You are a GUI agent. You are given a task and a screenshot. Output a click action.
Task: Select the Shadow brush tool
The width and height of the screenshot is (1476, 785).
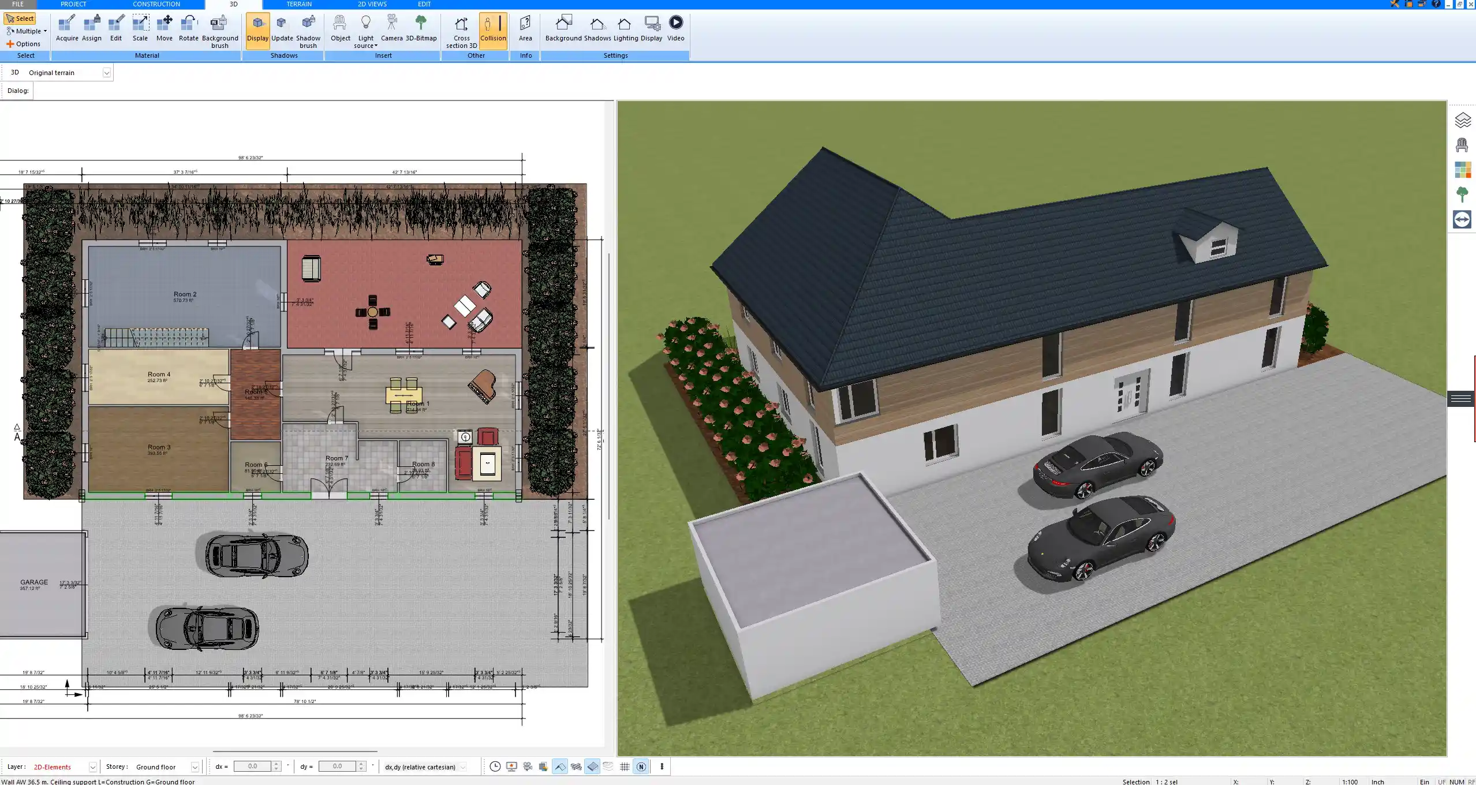pyautogui.click(x=308, y=32)
